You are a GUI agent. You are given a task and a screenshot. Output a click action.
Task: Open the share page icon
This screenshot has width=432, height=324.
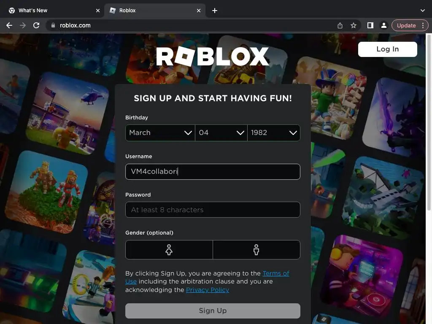[340, 25]
